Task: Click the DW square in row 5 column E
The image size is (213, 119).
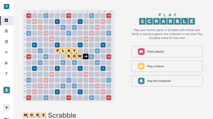Action: [52, 39]
